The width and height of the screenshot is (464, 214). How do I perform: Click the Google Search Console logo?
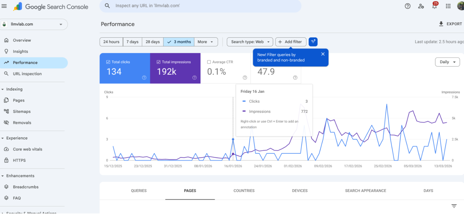point(51,7)
